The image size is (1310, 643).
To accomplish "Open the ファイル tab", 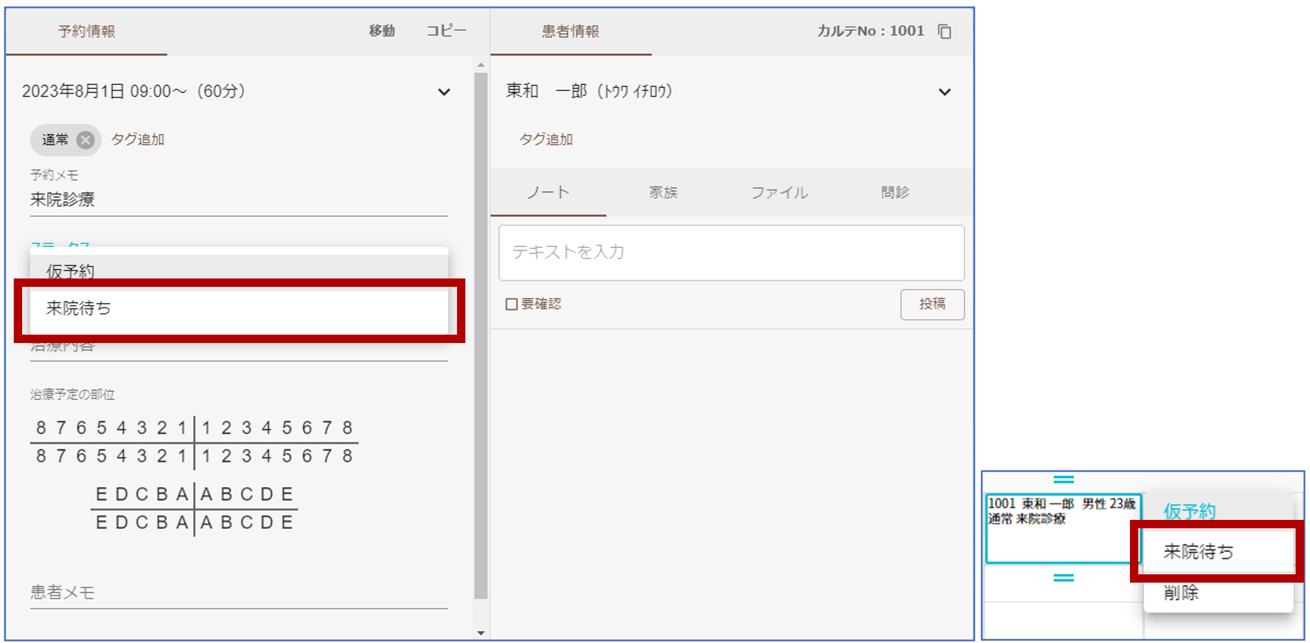I will pyautogui.click(x=779, y=192).
